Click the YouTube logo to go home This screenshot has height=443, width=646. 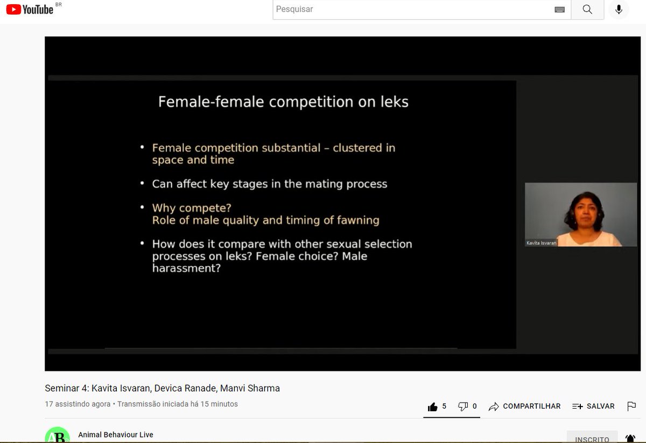(x=30, y=9)
